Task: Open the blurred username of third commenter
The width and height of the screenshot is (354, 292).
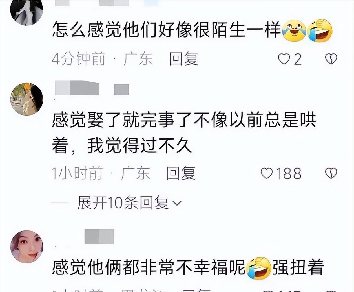Action: (x=99, y=236)
